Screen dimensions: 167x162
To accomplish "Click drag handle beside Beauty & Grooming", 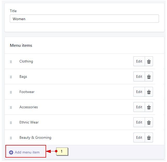I will 11,138.
